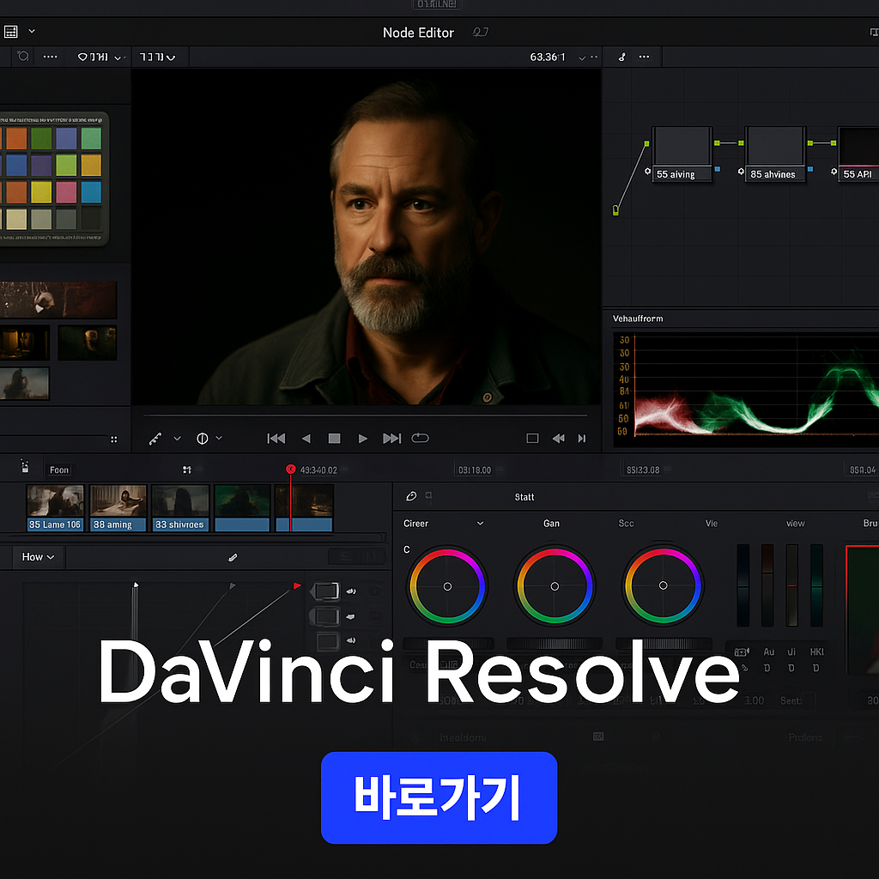Select the 55 aiving node
Screen dimensions: 879x879
click(x=682, y=154)
